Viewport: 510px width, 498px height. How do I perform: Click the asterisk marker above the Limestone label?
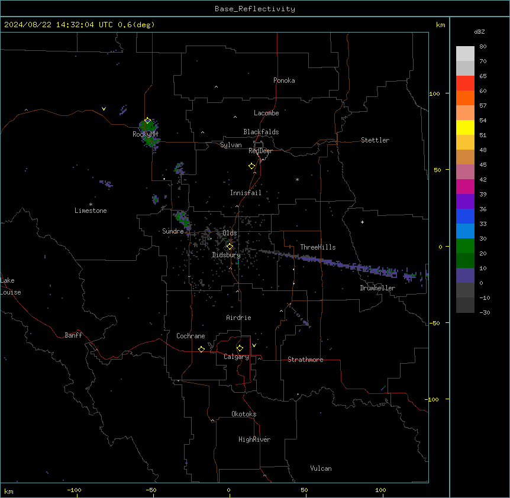pyautogui.click(x=91, y=204)
